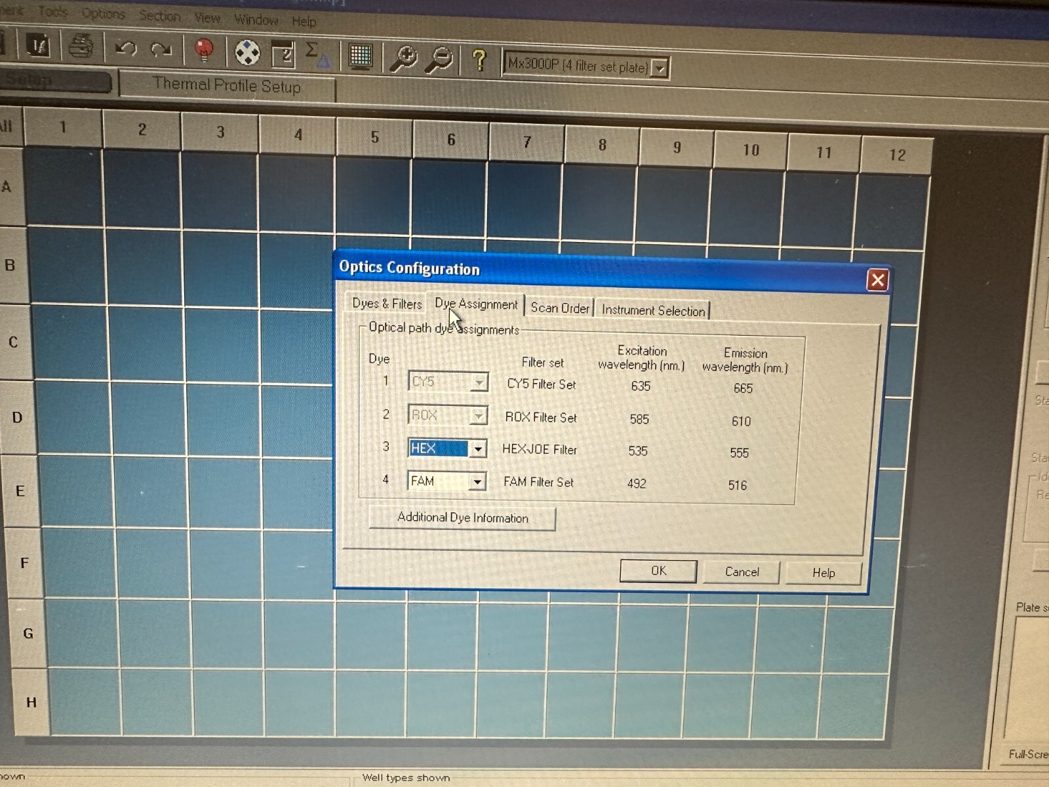Open the Tools menu

[52, 11]
